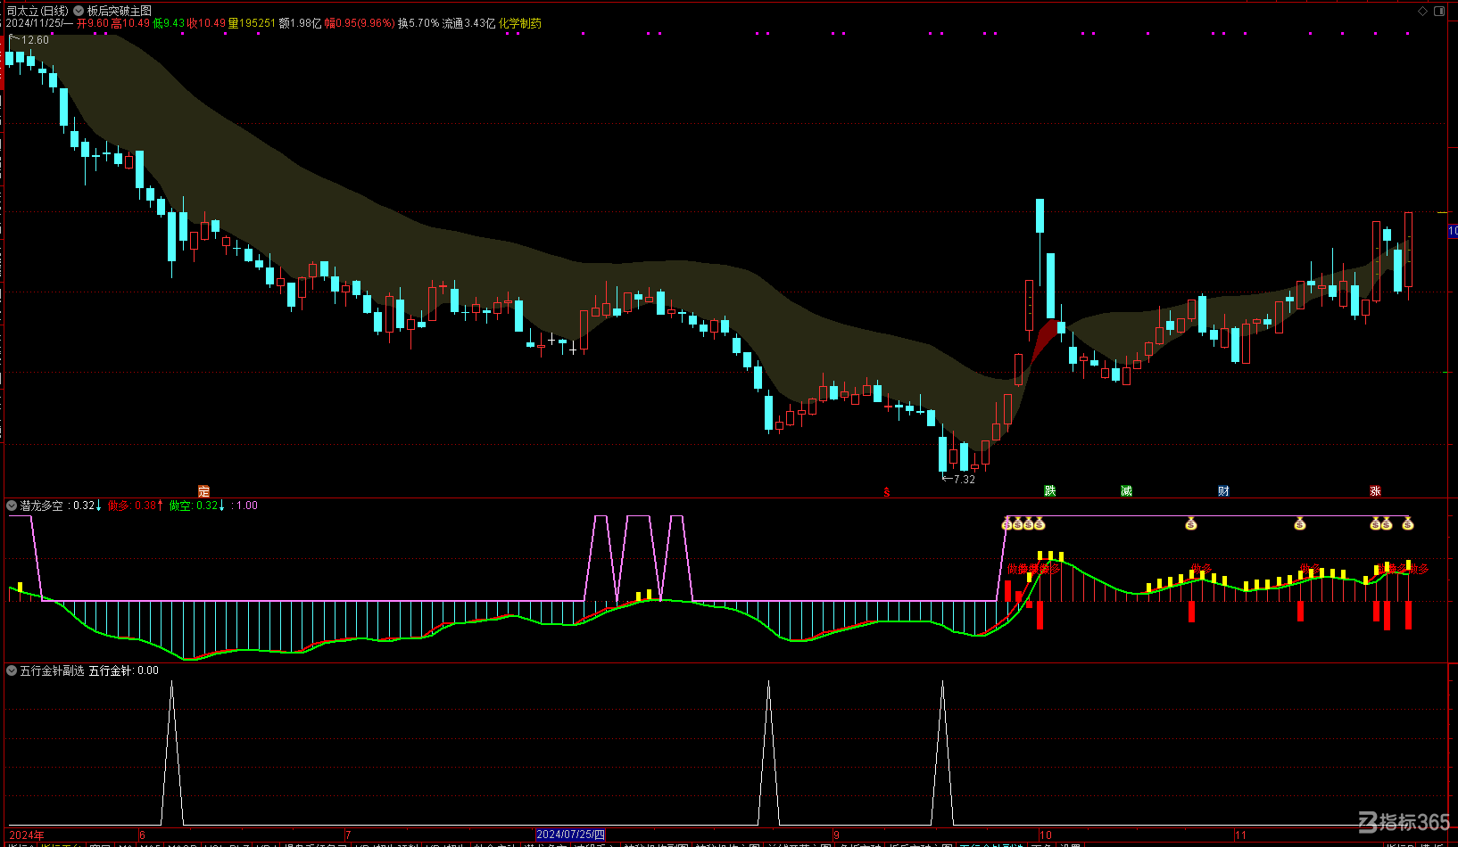Click the 换5.70% turnover readout
This screenshot has width=1458, height=847.
(x=418, y=23)
